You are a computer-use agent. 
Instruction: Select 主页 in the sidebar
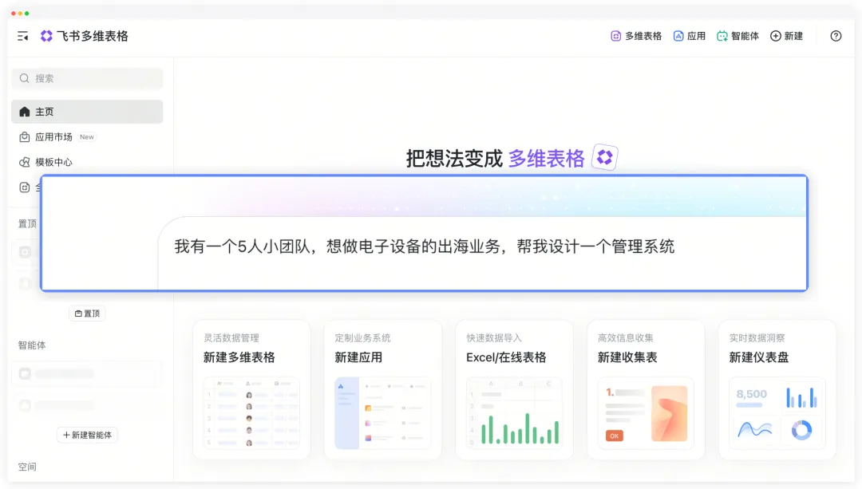[88, 112]
